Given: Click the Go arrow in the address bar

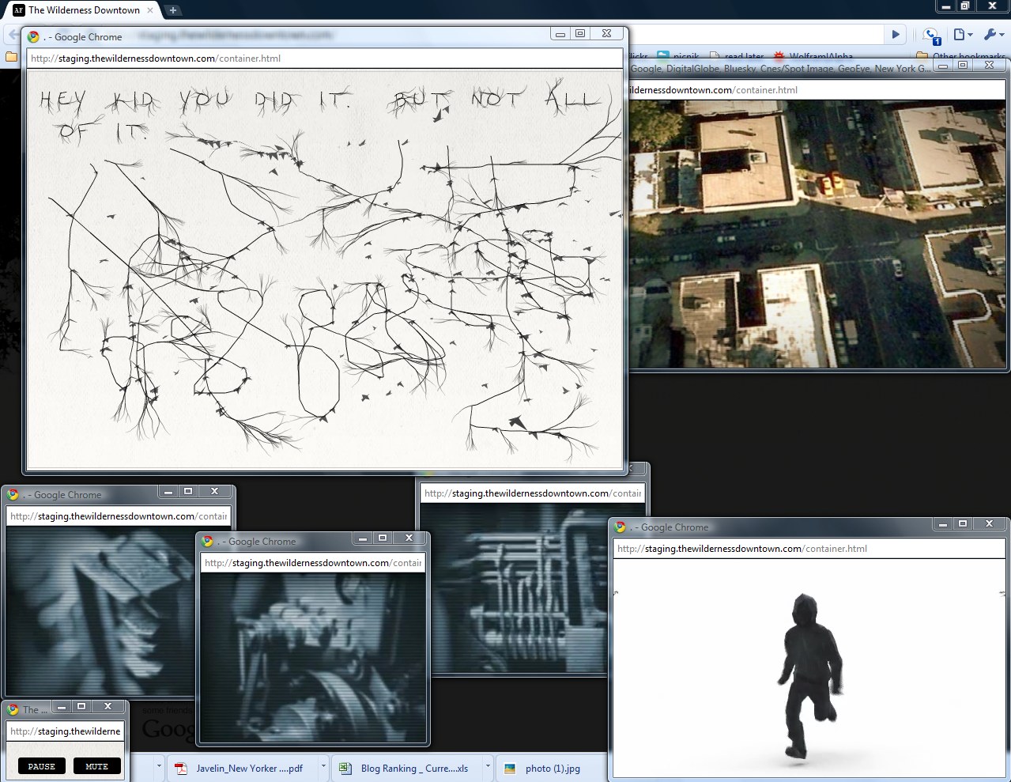Looking at the screenshot, I should coord(895,35).
